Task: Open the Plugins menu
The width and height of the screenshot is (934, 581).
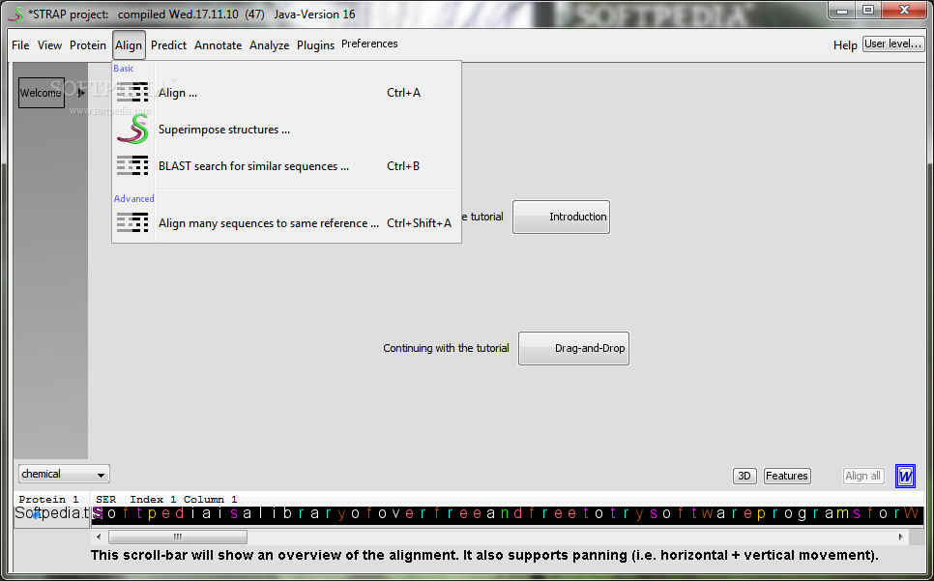Action: point(316,45)
